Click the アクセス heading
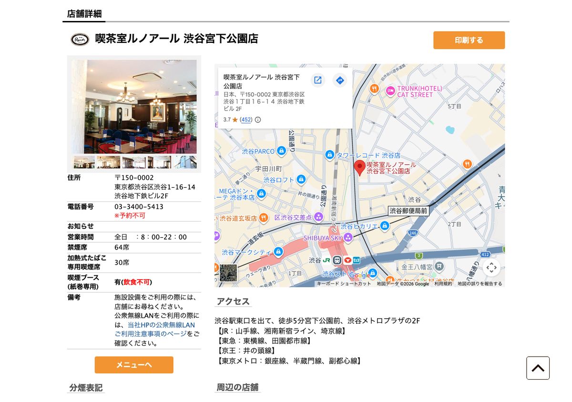This screenshot has height=402, width=572. point(233,301)
